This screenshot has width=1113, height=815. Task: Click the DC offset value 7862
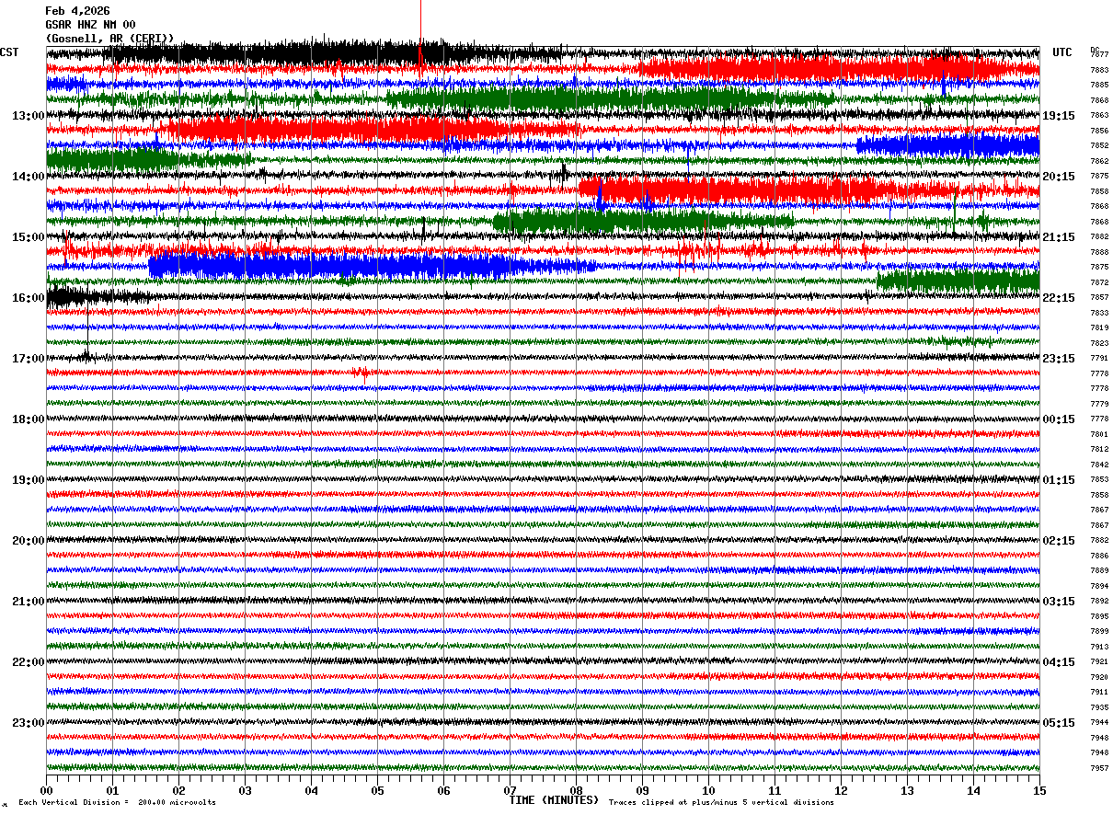[1099, 161]
